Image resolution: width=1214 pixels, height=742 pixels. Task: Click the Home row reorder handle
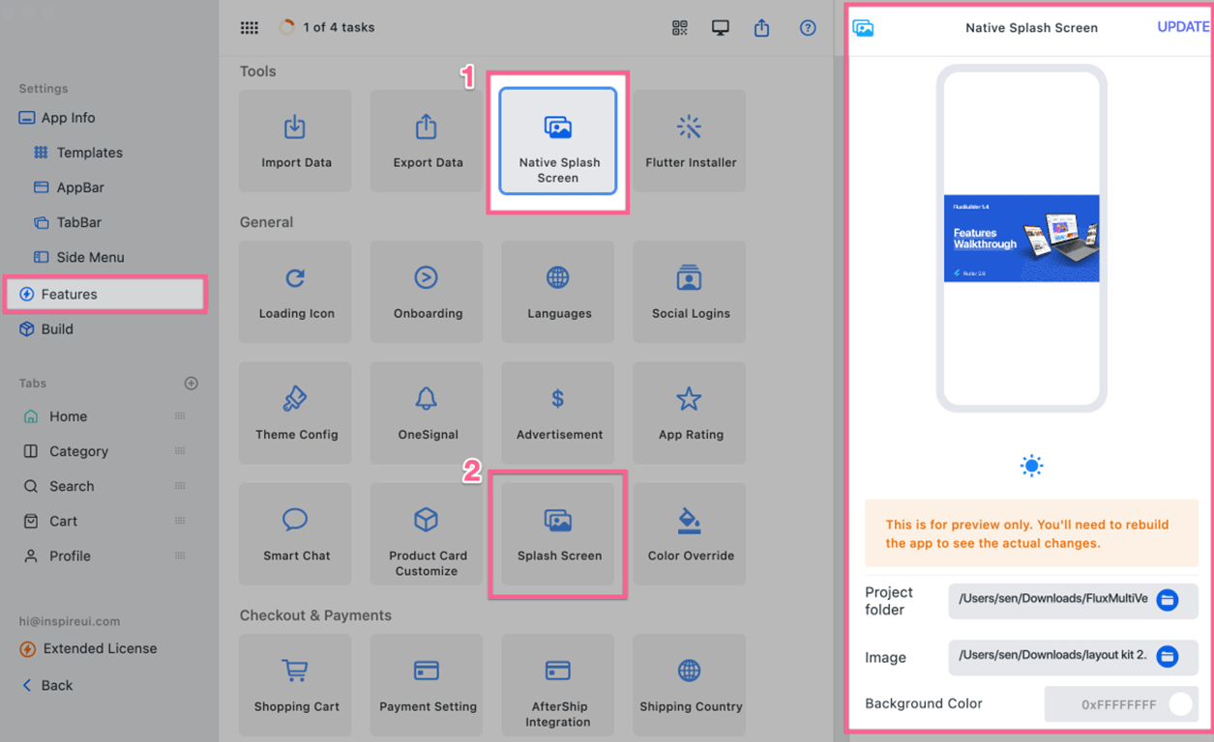tap(180, 416)
